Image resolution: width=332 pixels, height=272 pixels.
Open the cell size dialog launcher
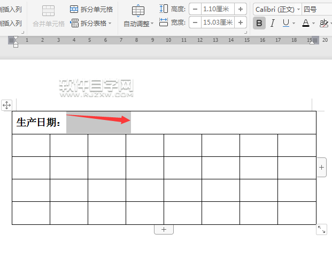tap(245, 33)
